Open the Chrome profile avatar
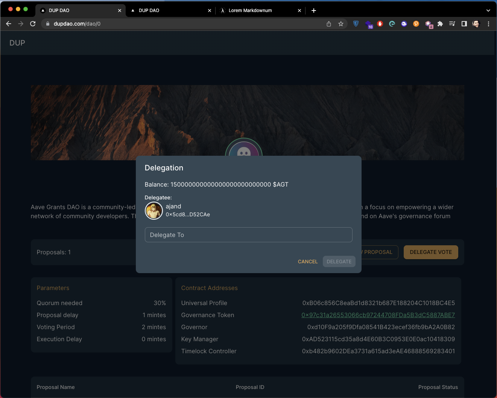Viewport: 497px width, 398px height. coord(476,24)
